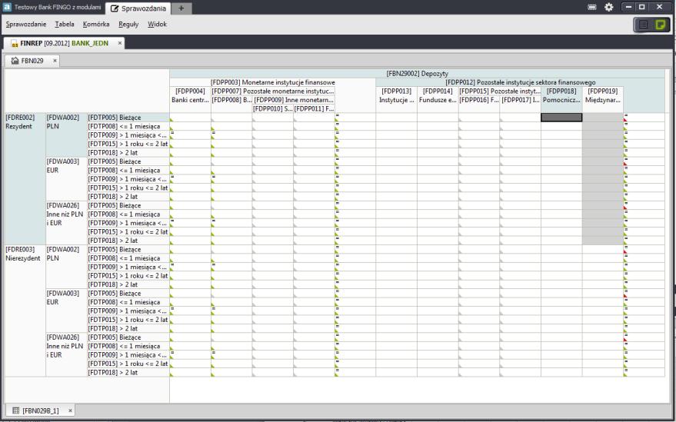Open the Sprawozdanie menu

(x=26, y=24)
